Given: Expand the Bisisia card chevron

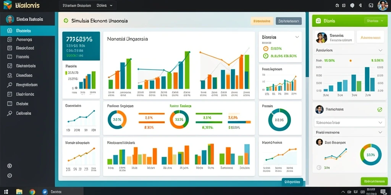Looking at the screenshot, I should point(297,37).
